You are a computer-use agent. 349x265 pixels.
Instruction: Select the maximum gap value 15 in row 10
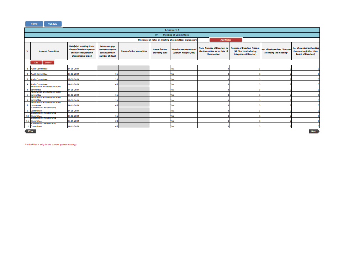pos(107,115)
